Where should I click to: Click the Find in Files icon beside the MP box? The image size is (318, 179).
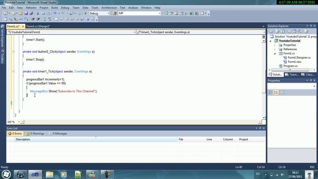tap(114, 13)
